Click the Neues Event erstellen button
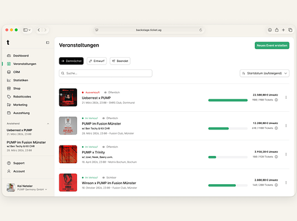Screen dimensions: 297x221 pyautogui.click(x=272, y=45)
